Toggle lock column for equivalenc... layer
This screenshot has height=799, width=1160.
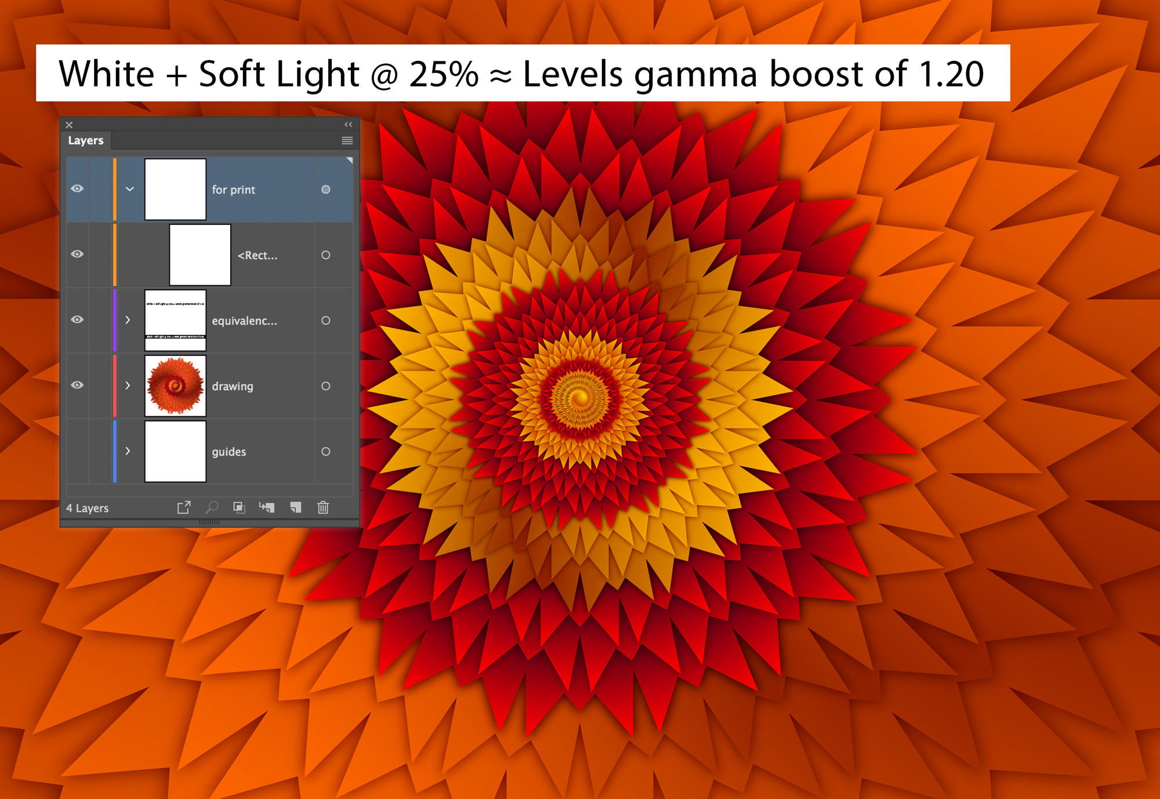tap(100, 320)
